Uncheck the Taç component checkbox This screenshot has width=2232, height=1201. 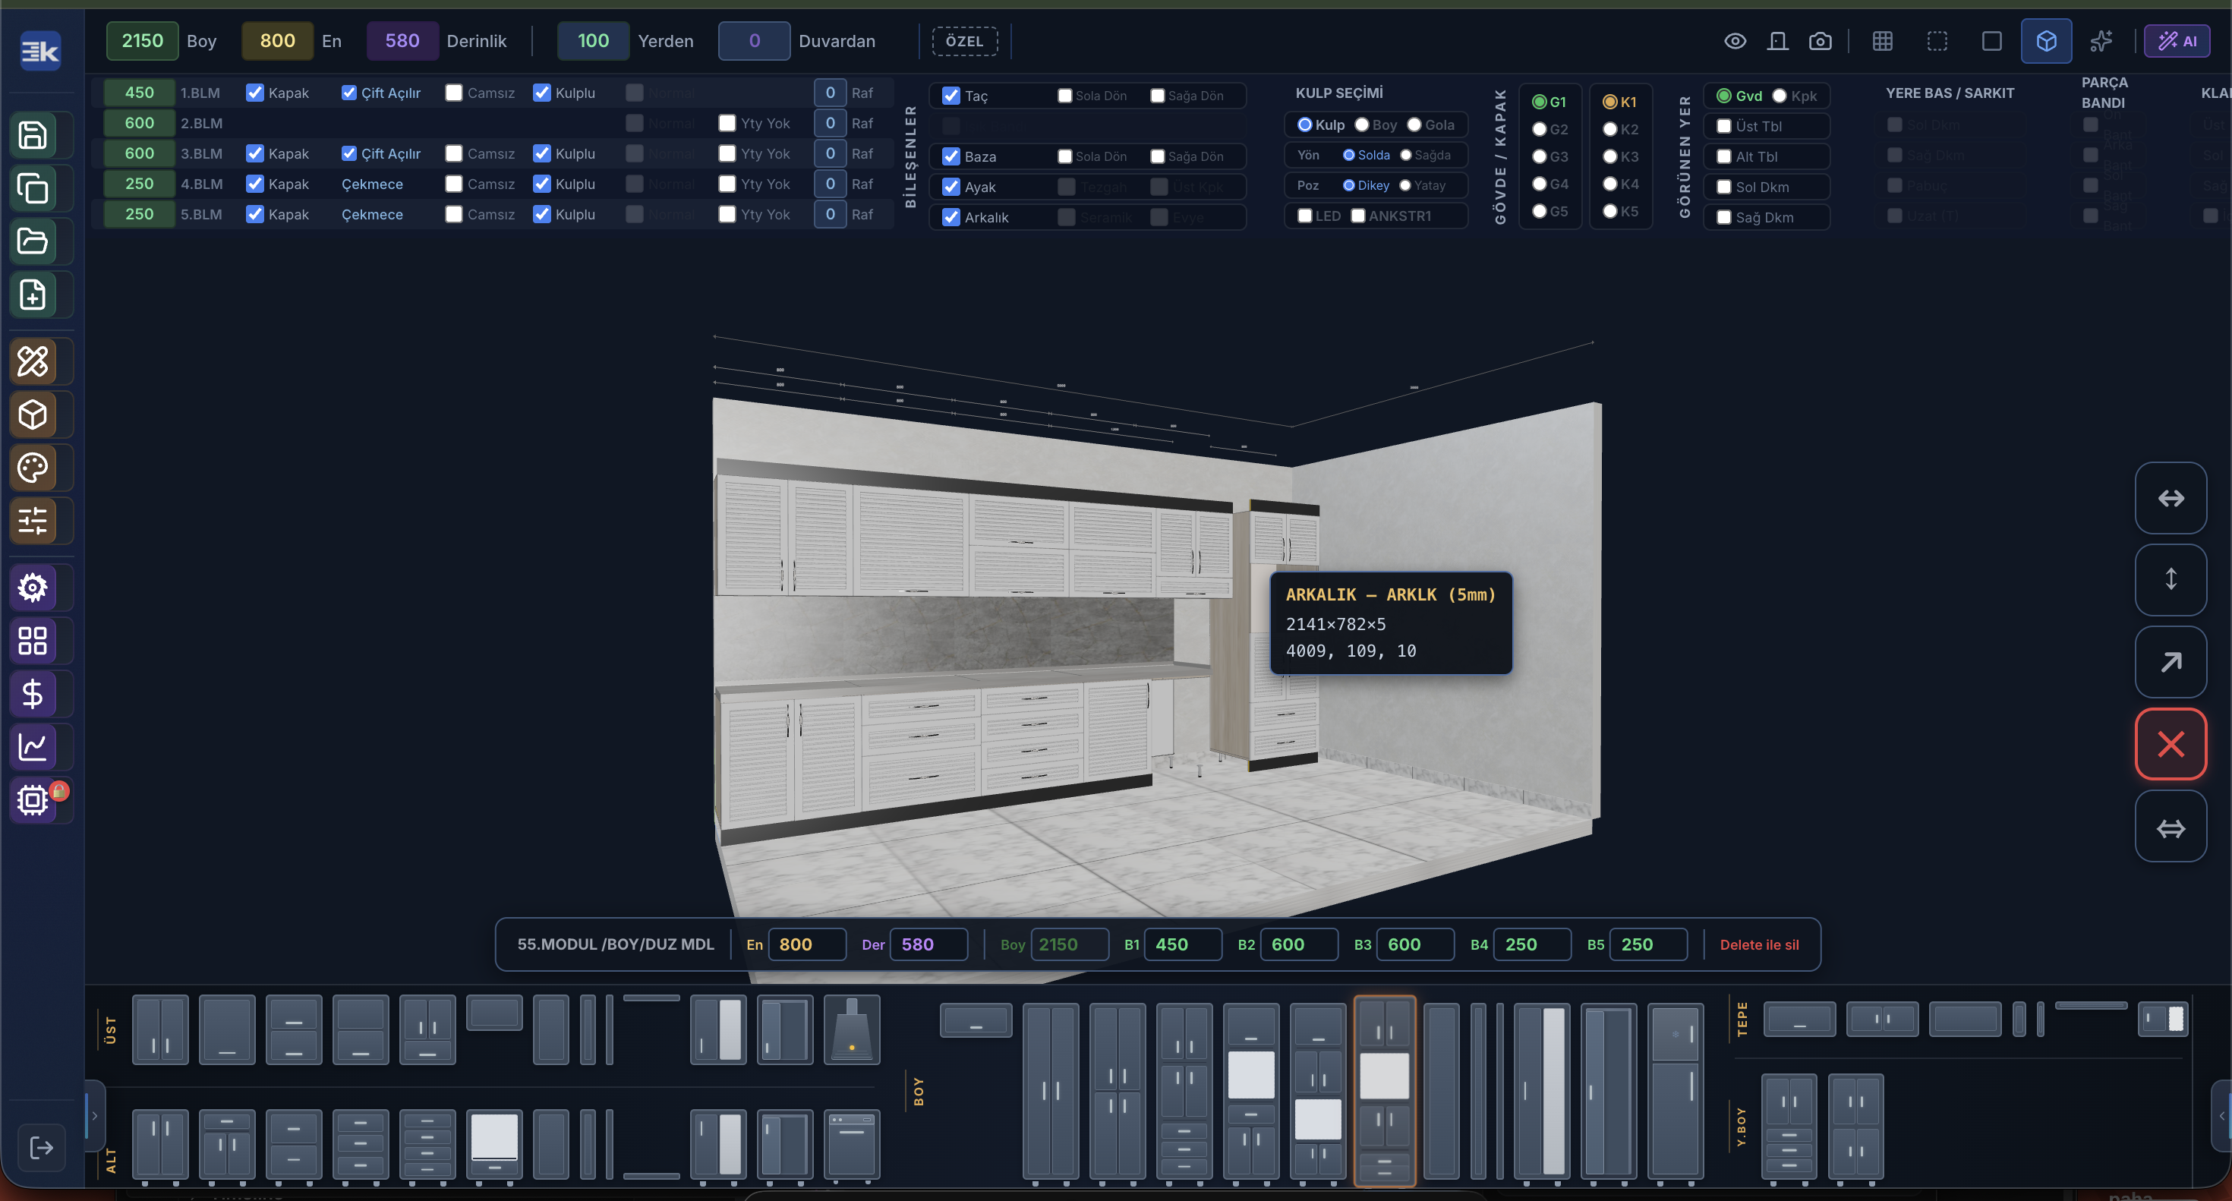pyautogui.click(x=950, y=96)
